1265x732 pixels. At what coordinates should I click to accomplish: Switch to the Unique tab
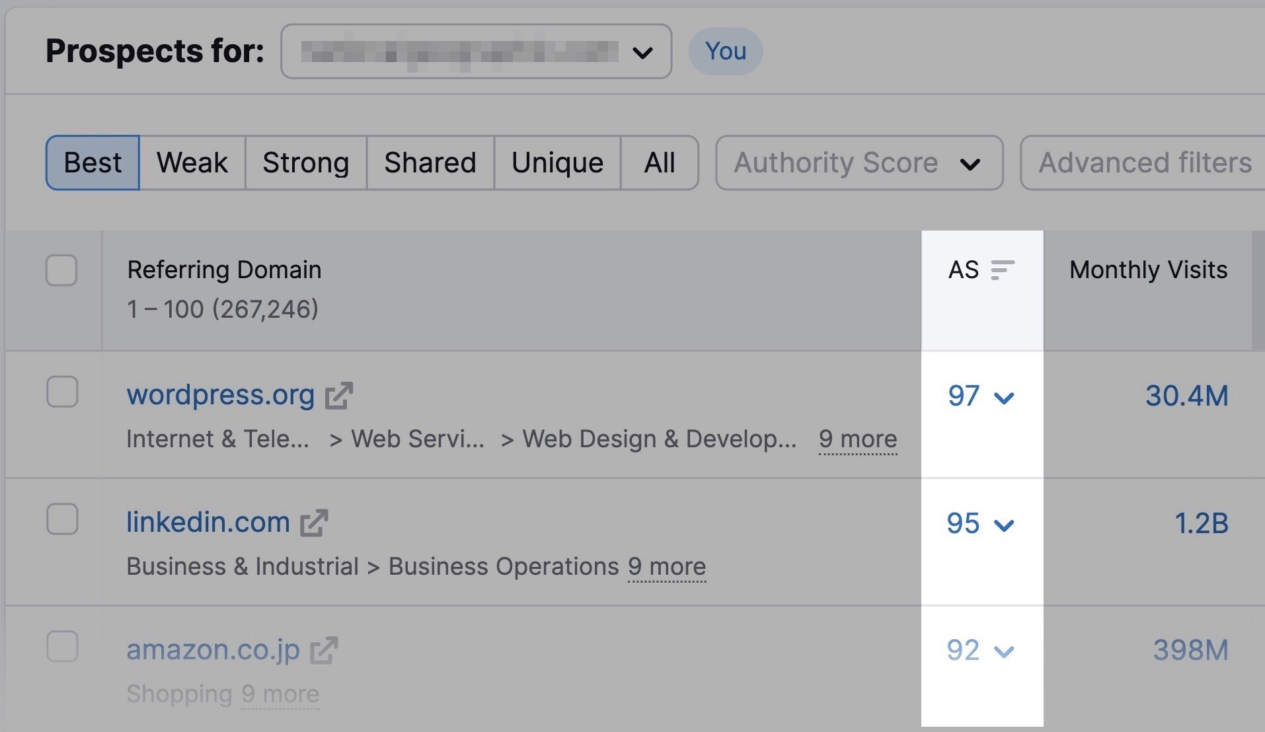pos(557,163)
